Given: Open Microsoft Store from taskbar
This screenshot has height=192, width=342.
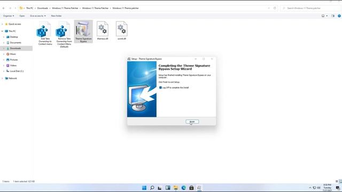Looking at the screenshot, I should [x=191, y=188].
